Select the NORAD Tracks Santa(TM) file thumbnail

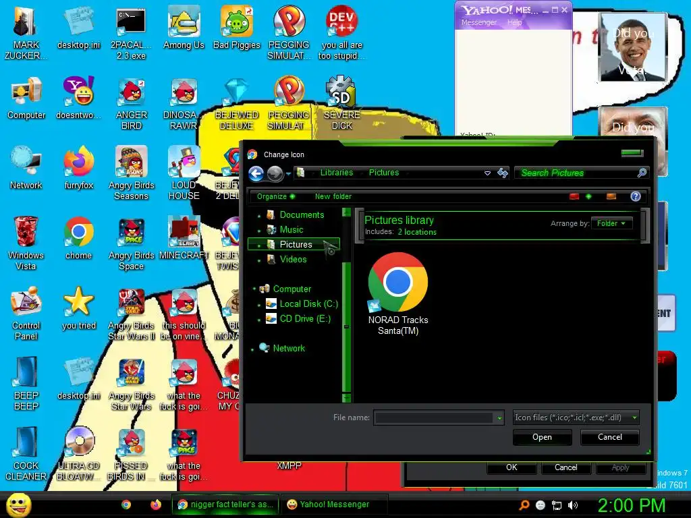point(398,294)
